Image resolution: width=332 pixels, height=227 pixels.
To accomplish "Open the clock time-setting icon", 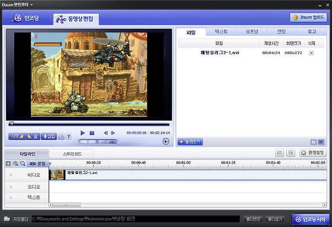I will [61, 137].
